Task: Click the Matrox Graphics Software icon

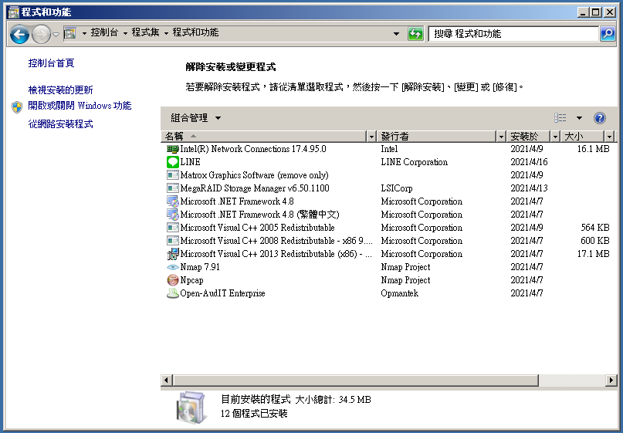Action: [x=172, y=175]
